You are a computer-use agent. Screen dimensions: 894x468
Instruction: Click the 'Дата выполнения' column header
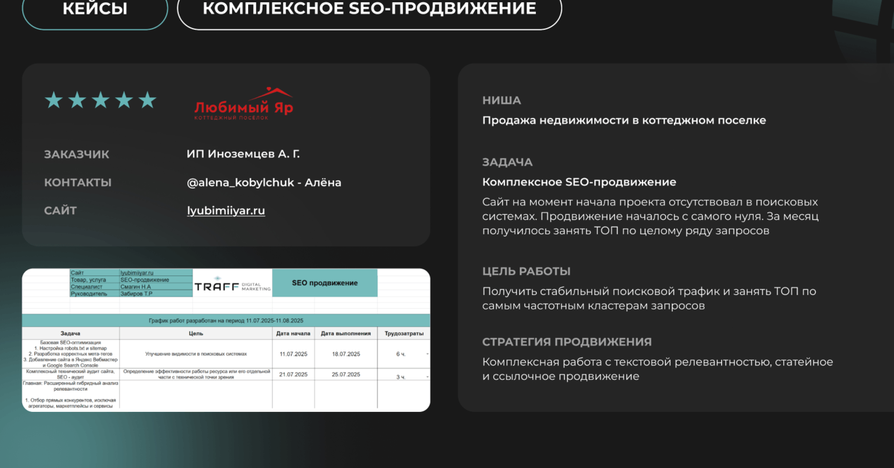pos(346,333)
